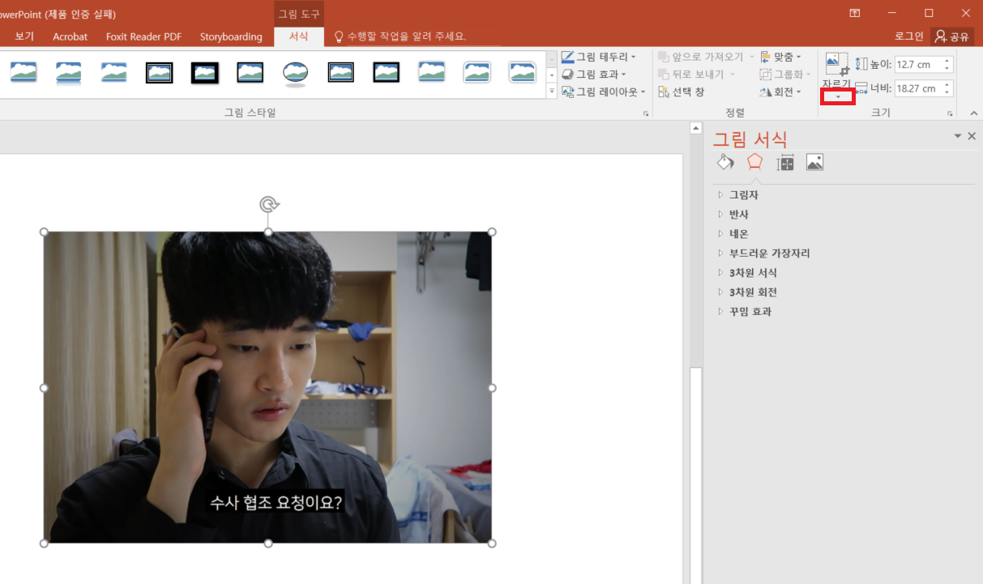Click the slide vertical scrollbar thumb
This screenshot has width=983, height=584.
tap(695, 474)
